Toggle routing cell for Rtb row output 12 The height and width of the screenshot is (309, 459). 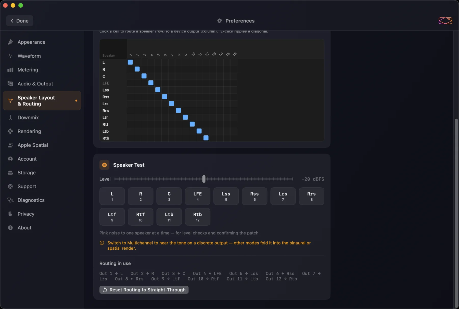pos(206,138)
